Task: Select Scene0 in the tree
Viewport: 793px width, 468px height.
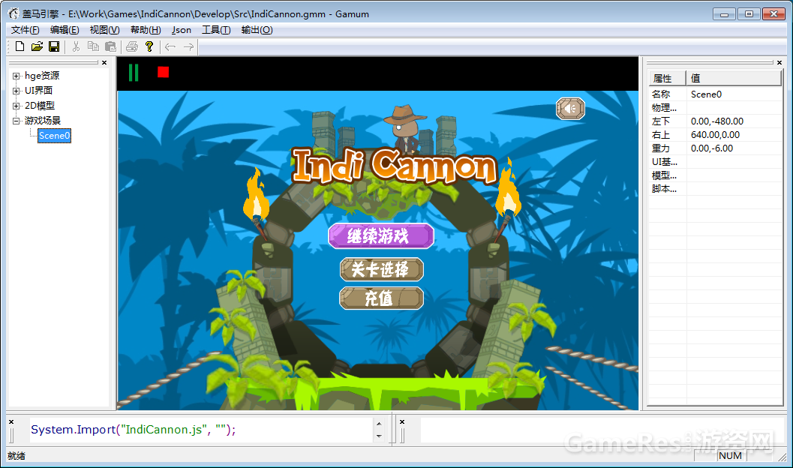Action: pos(54,136)
